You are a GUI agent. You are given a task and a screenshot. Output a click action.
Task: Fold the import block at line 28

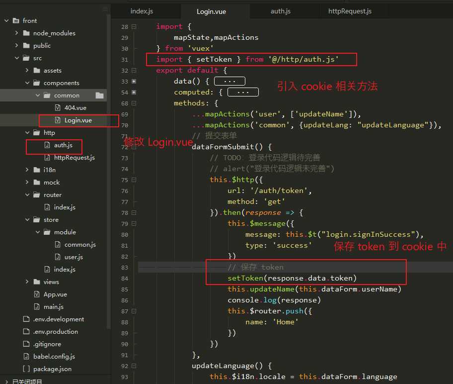pos(134,27)
